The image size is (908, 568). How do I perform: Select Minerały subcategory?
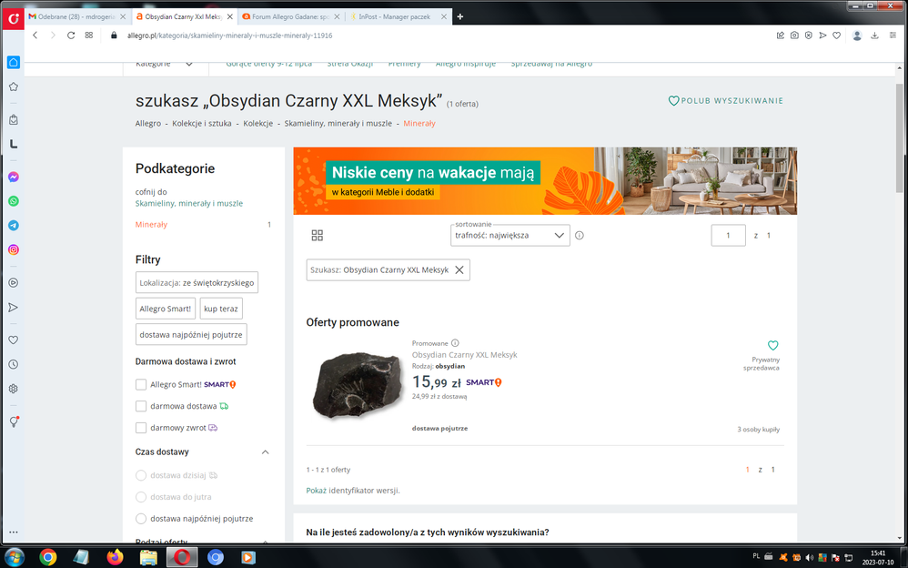pos(151,225)
